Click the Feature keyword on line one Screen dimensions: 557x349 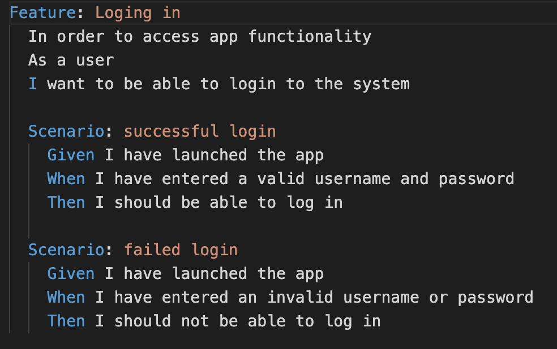[x=42, y=13]
